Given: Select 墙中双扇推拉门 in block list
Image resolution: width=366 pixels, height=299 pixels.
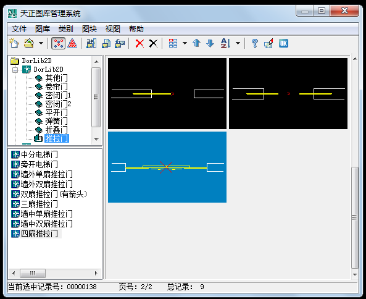Looking at the screenshot, I should pyautogui.click(x=47, y=224).
